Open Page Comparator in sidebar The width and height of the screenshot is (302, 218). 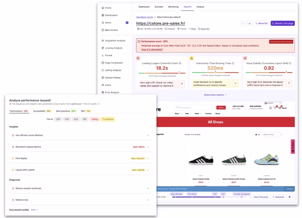(x=112, y=63)
